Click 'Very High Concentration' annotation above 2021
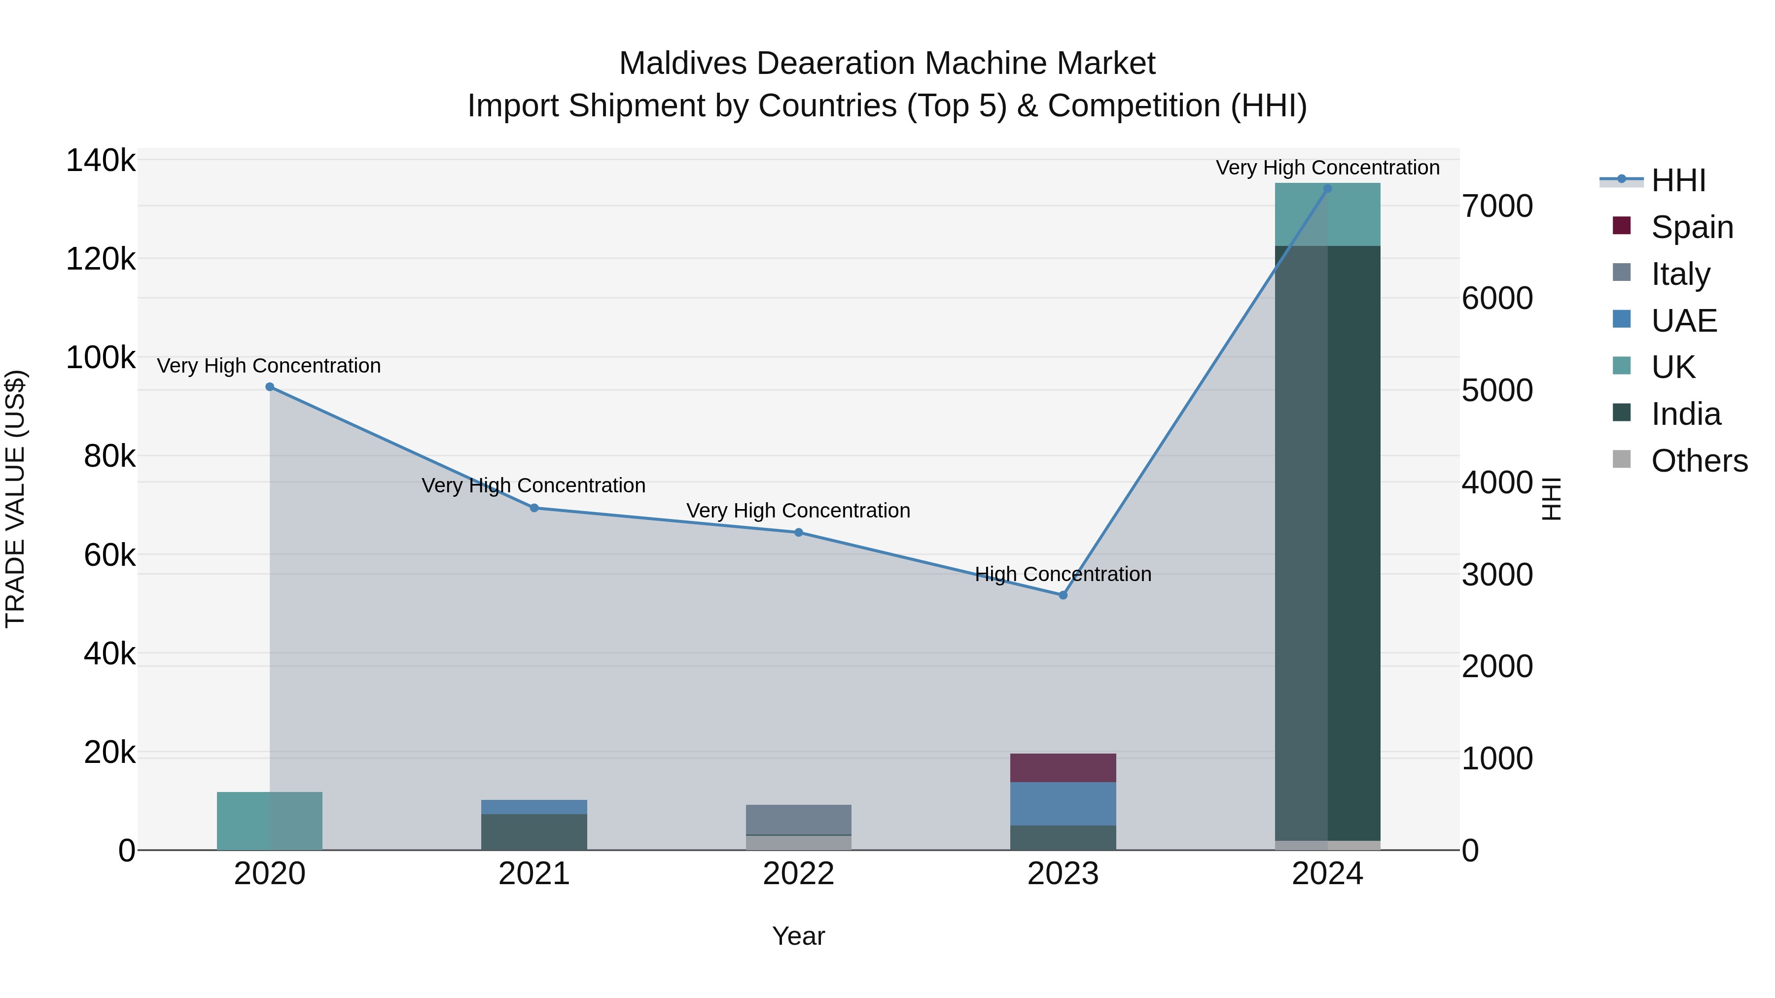The height and width of the screenshot is (998, 1775). pyautogui.click(x=533, y=485)
